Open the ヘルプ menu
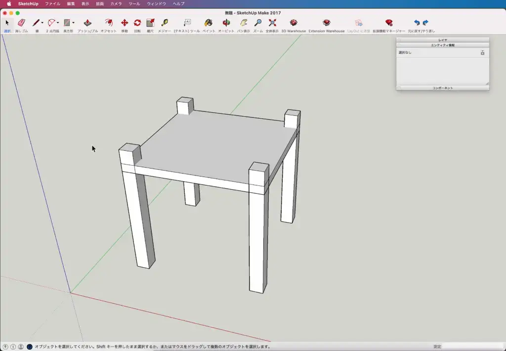The image size is (506, 351). [178, 4]
